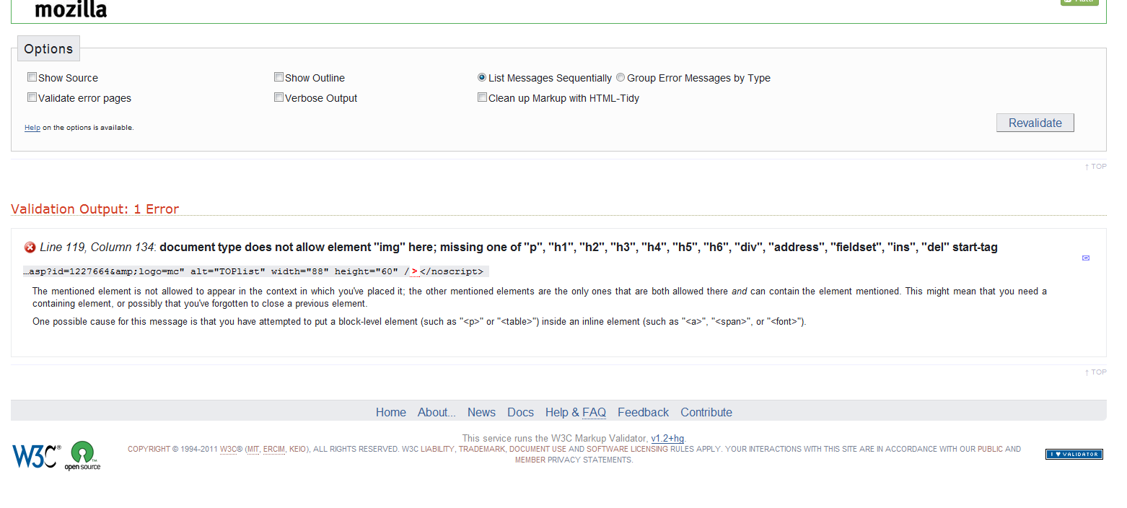The image size is (1127, 508).
Task: Click the mozilla logo at page top
Action: pos(71,9)
